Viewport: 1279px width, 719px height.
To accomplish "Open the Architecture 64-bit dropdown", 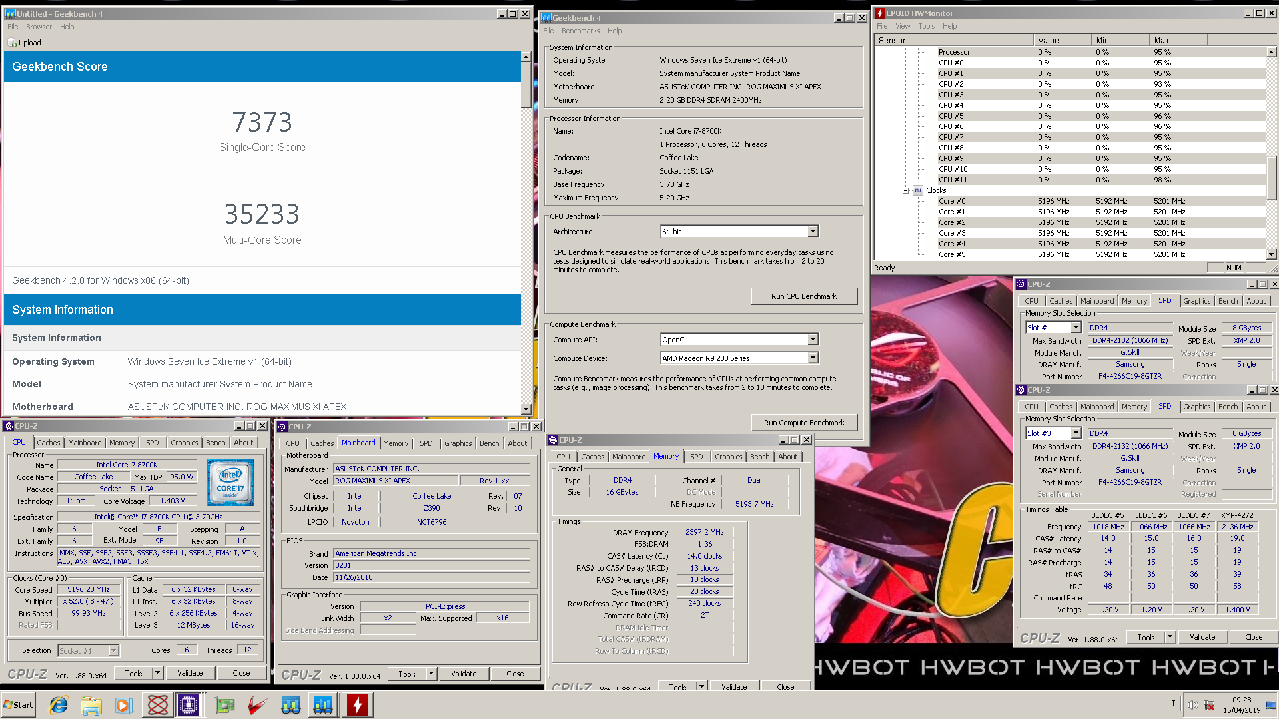I will pyautogui.click(x=813, y=232).
